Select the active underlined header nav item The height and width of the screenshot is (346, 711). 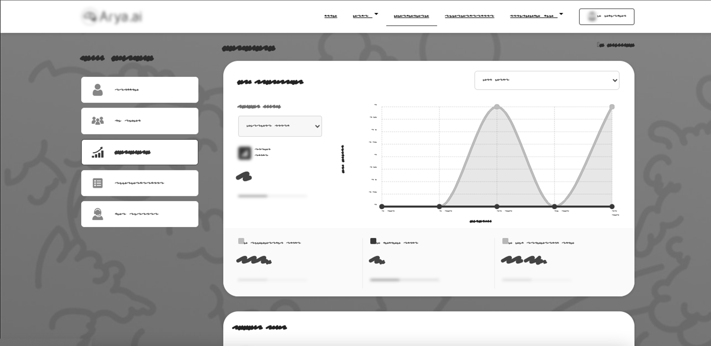point(411,16)
